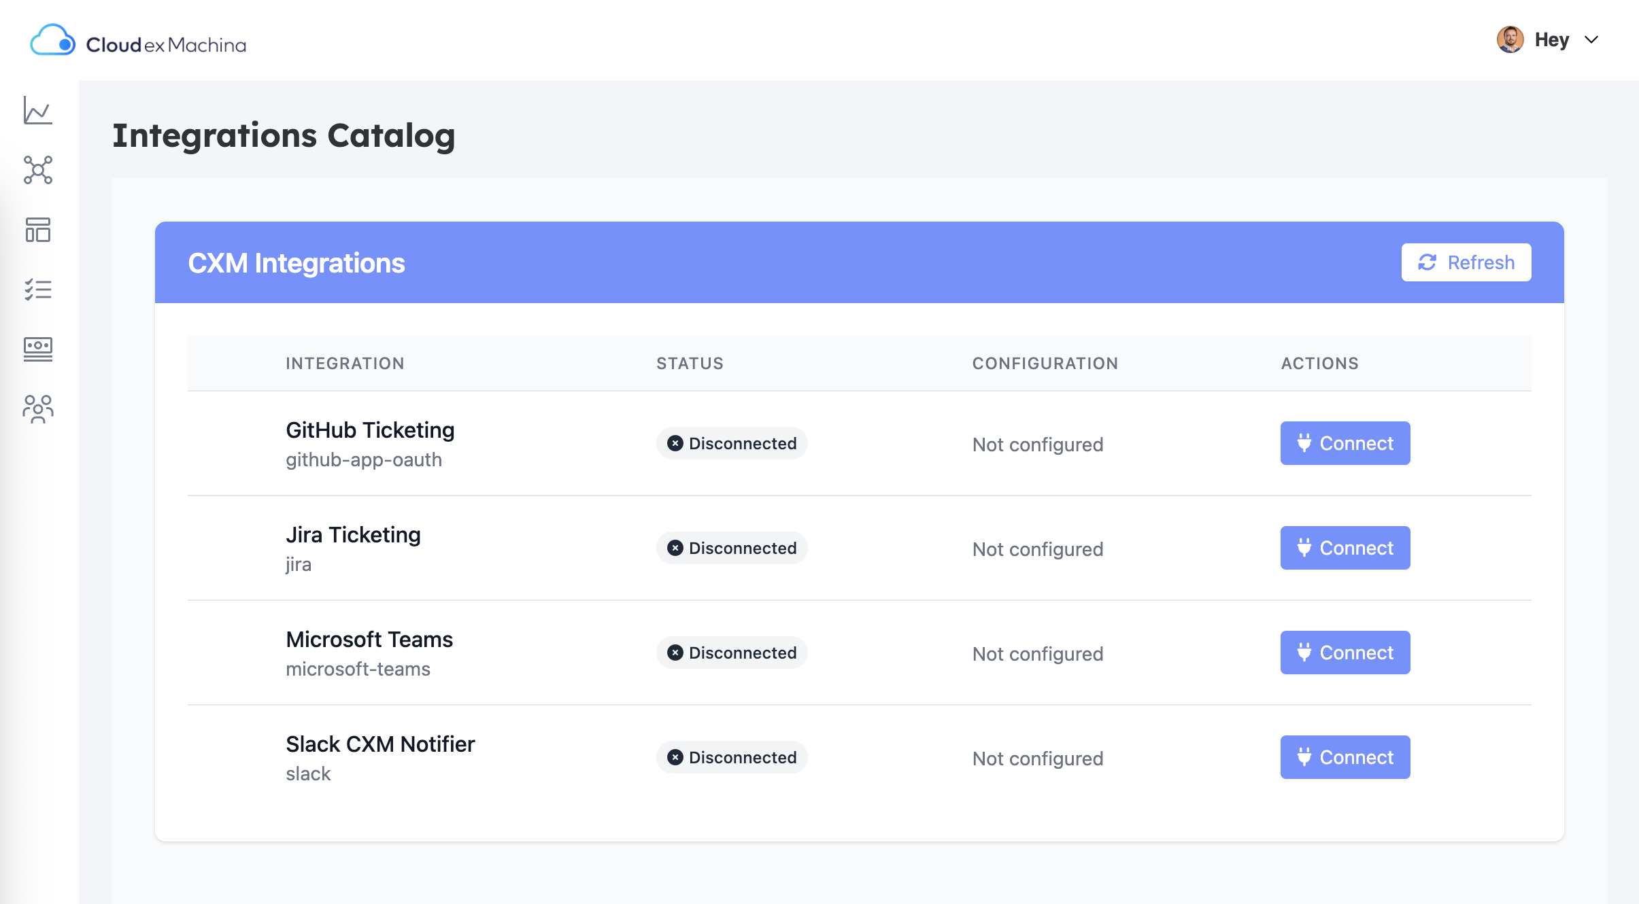
Task: Click Microsoft Teams Disconnected status badge
Action: click(732, 653)
